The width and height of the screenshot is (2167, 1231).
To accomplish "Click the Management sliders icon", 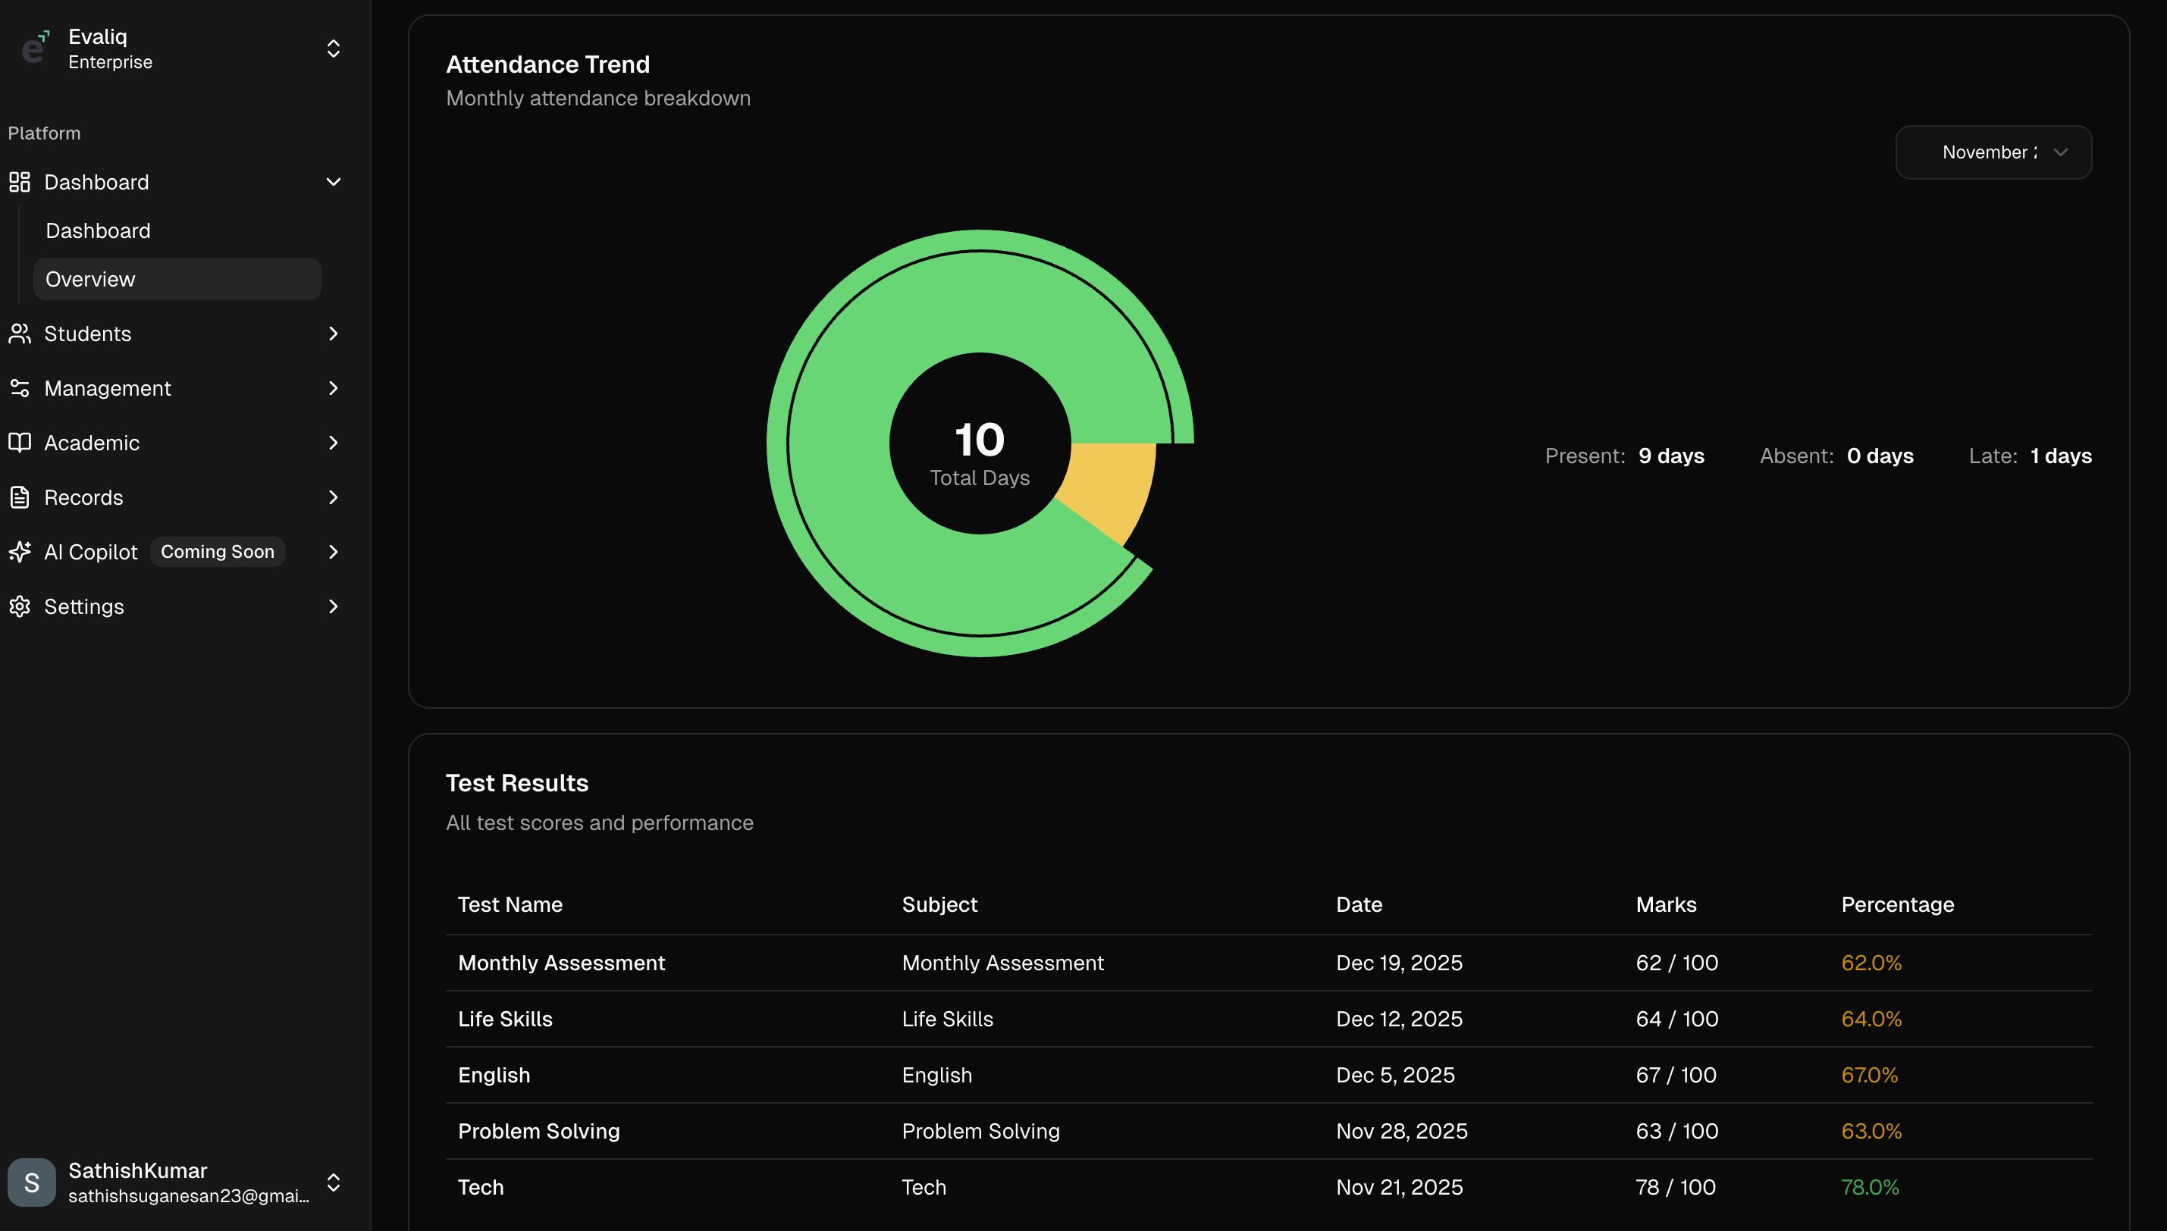I will point(20,388).
